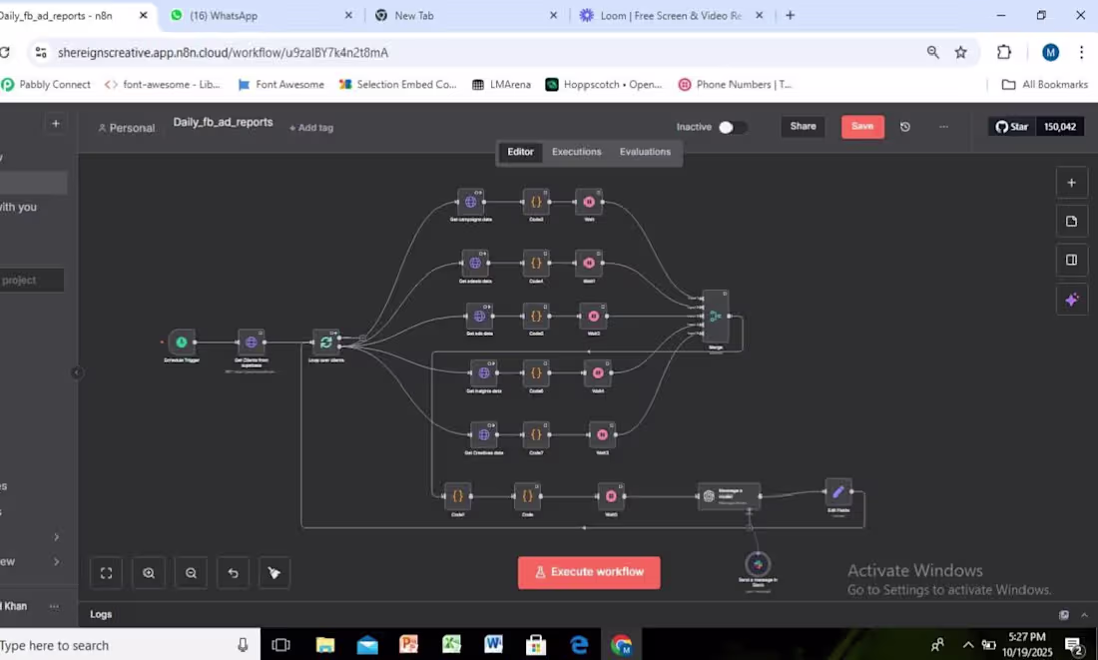Switch to the WhatsApp browser tab

264,15
